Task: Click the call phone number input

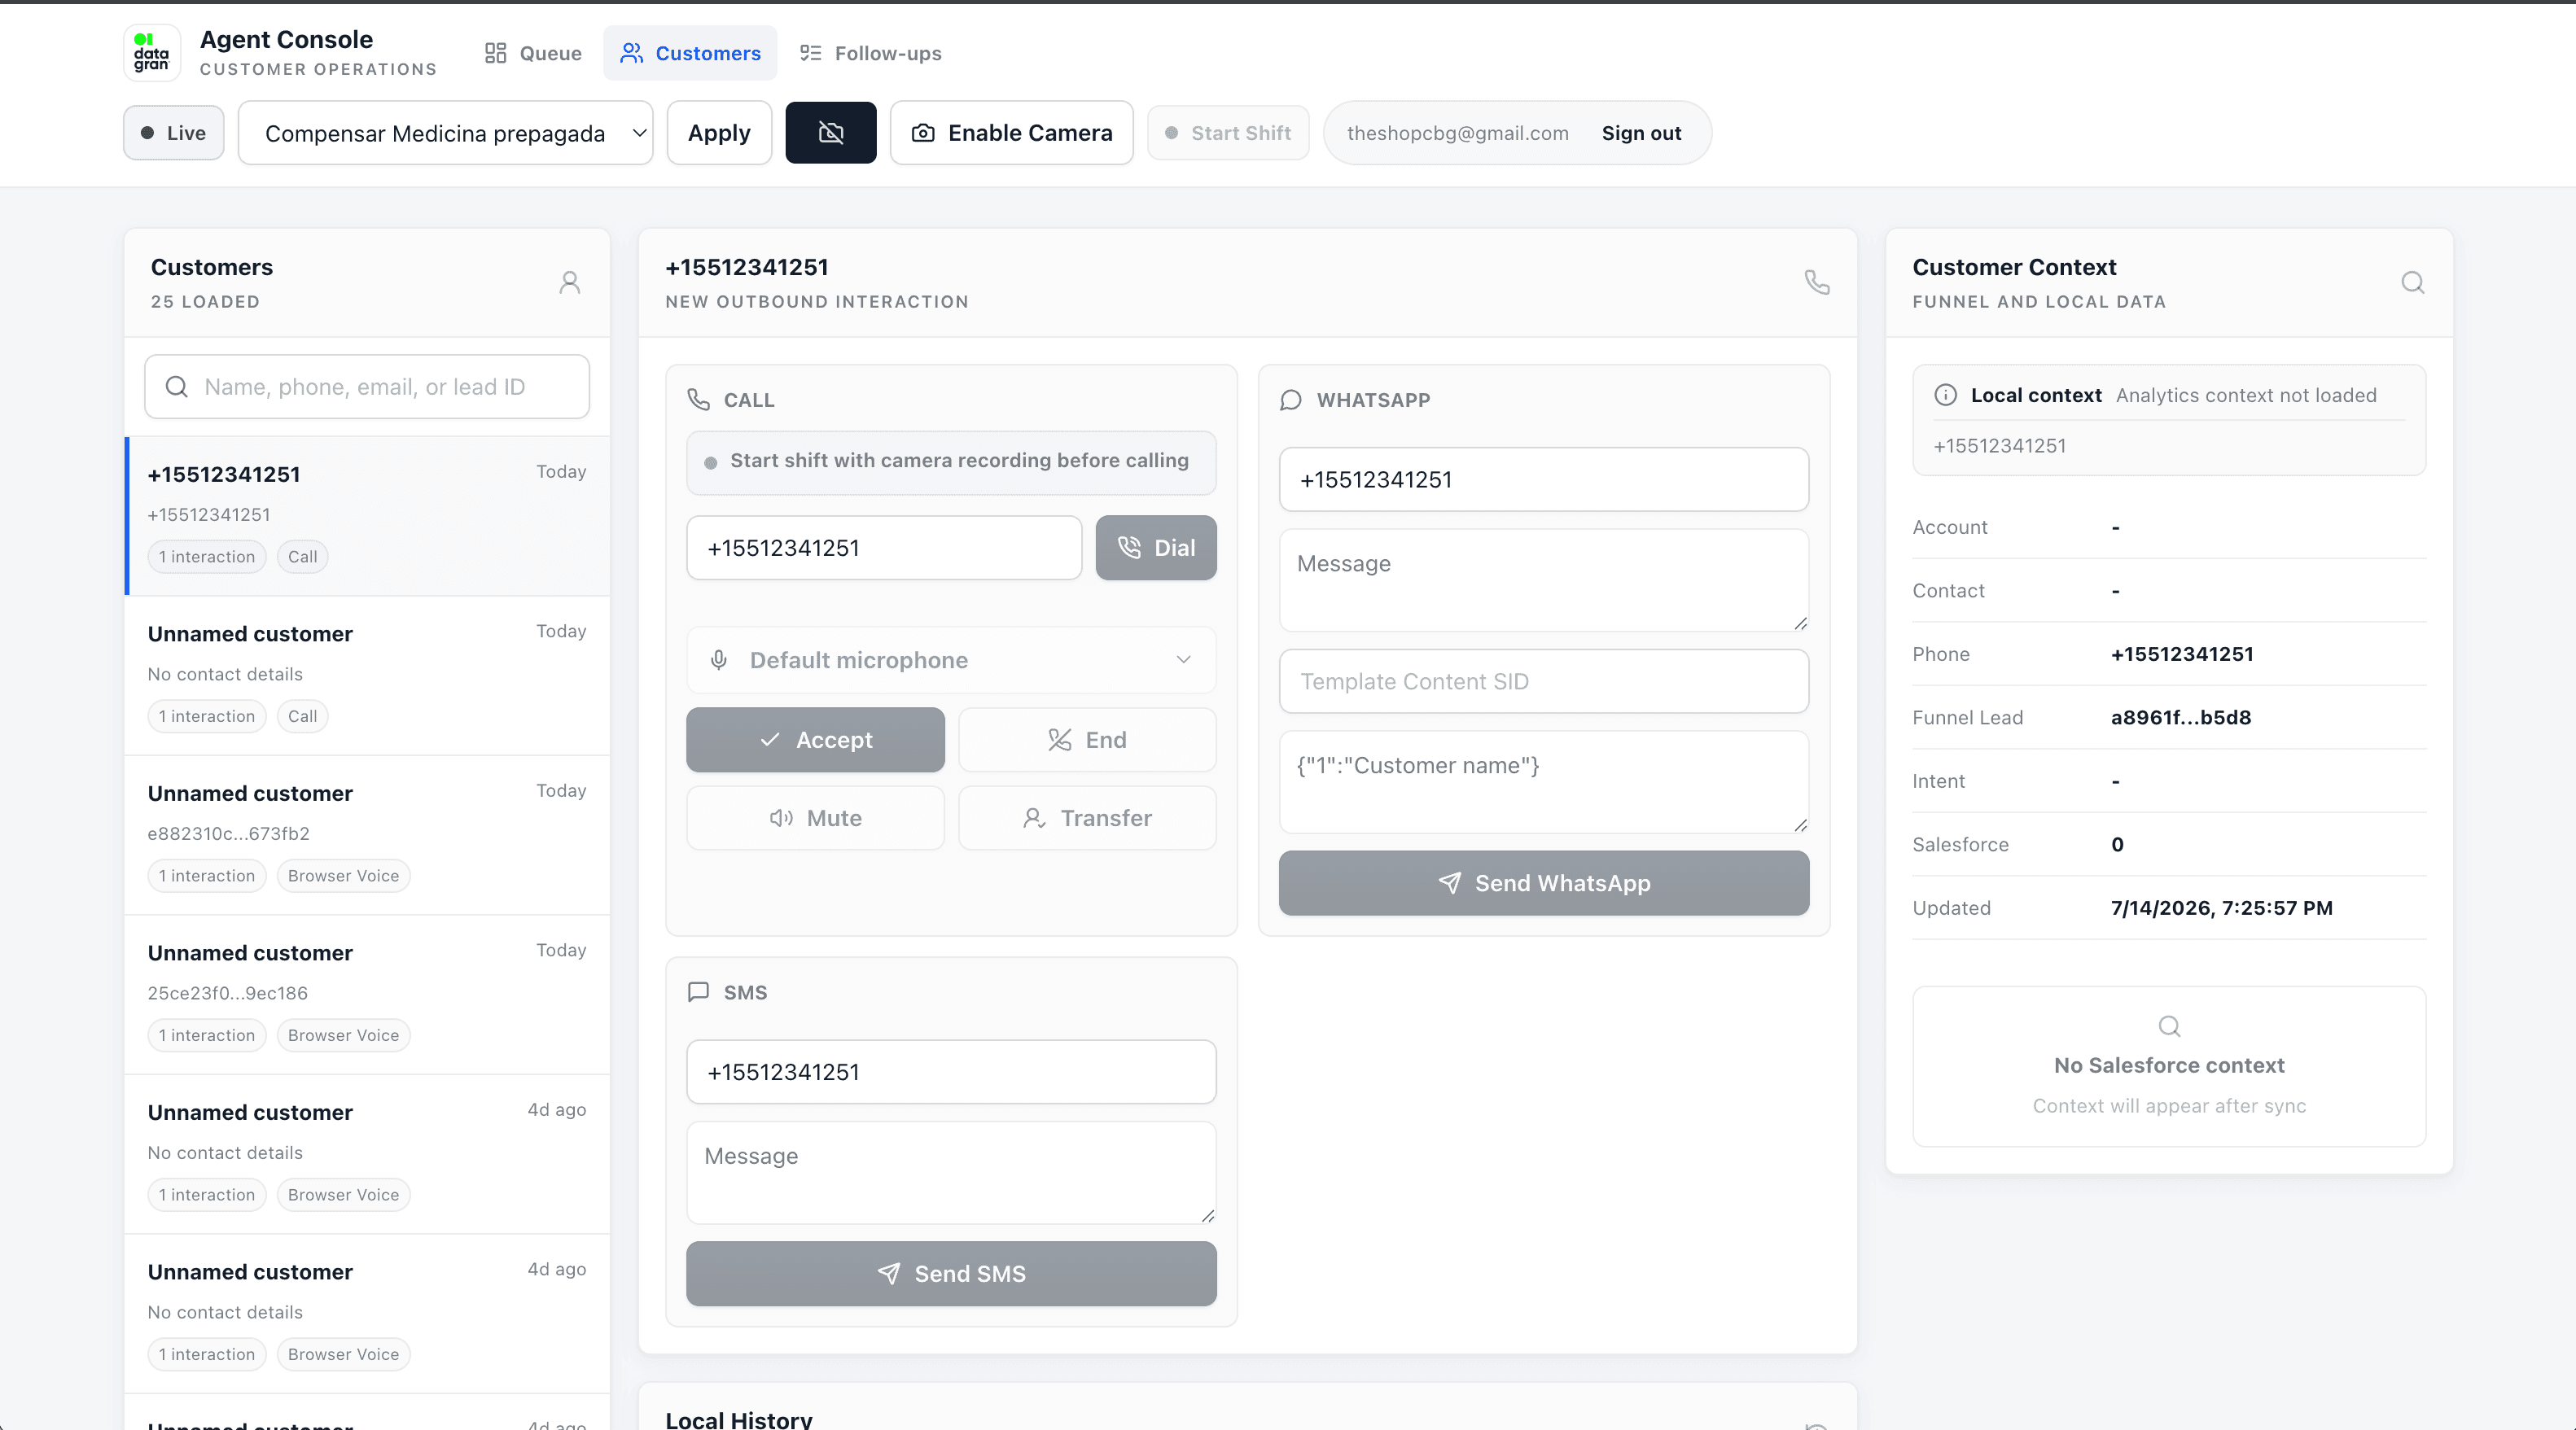Action: (x=884, y=548)
